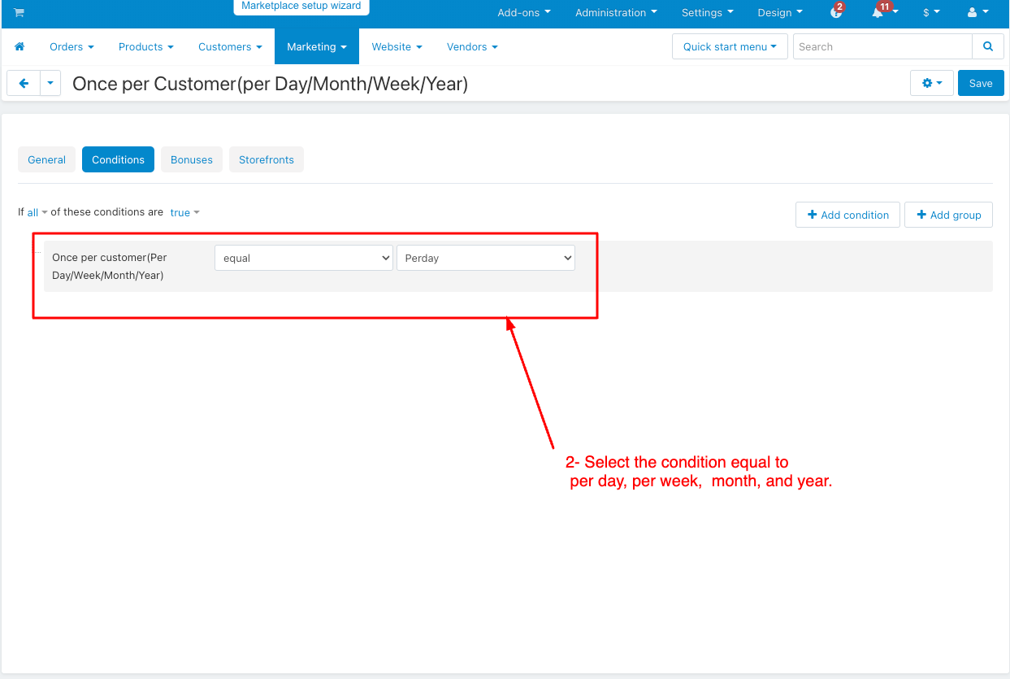Click the Add condition button
This screenshot has height=679, width=1010.
tap(847, 215)
